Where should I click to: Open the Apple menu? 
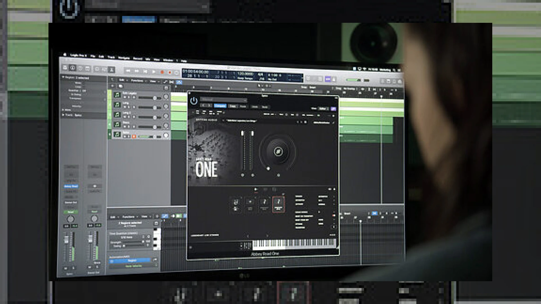(65, 54)
